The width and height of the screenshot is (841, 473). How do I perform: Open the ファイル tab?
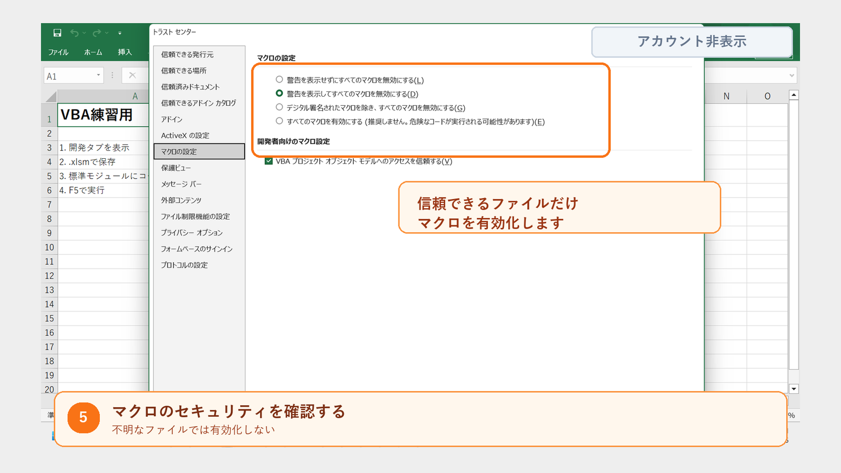(x=58, y=52)
